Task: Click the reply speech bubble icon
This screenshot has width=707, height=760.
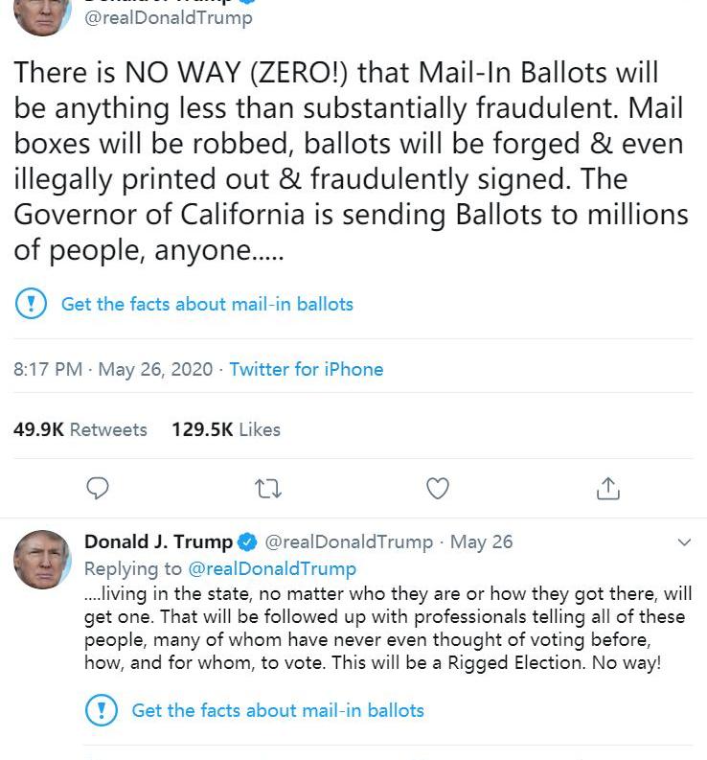Action: pos(98,489)
